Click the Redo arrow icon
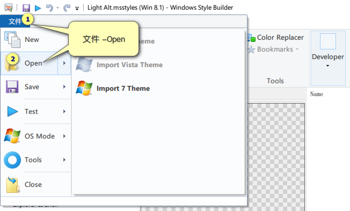Viewport: 350px width, 211px height. (67, 8)
